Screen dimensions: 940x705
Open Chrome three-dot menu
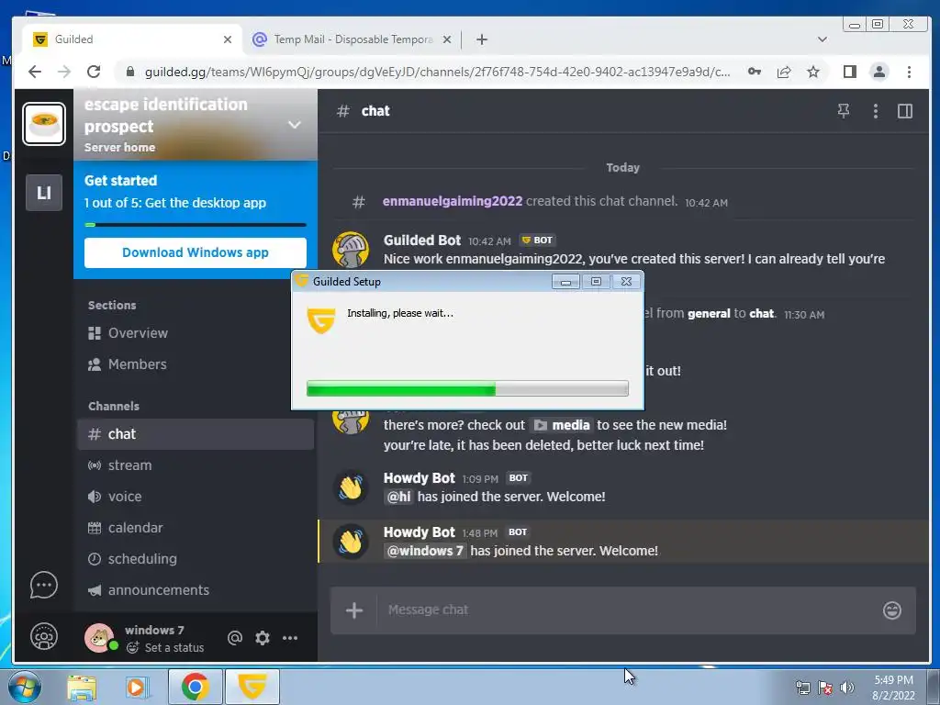909,72
